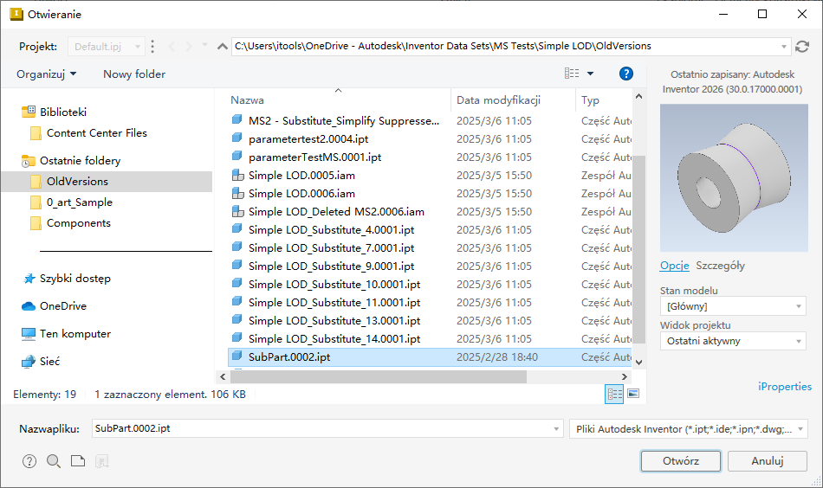
Task: Open view options dropdown arrow
Action: (x=591, y=74)
